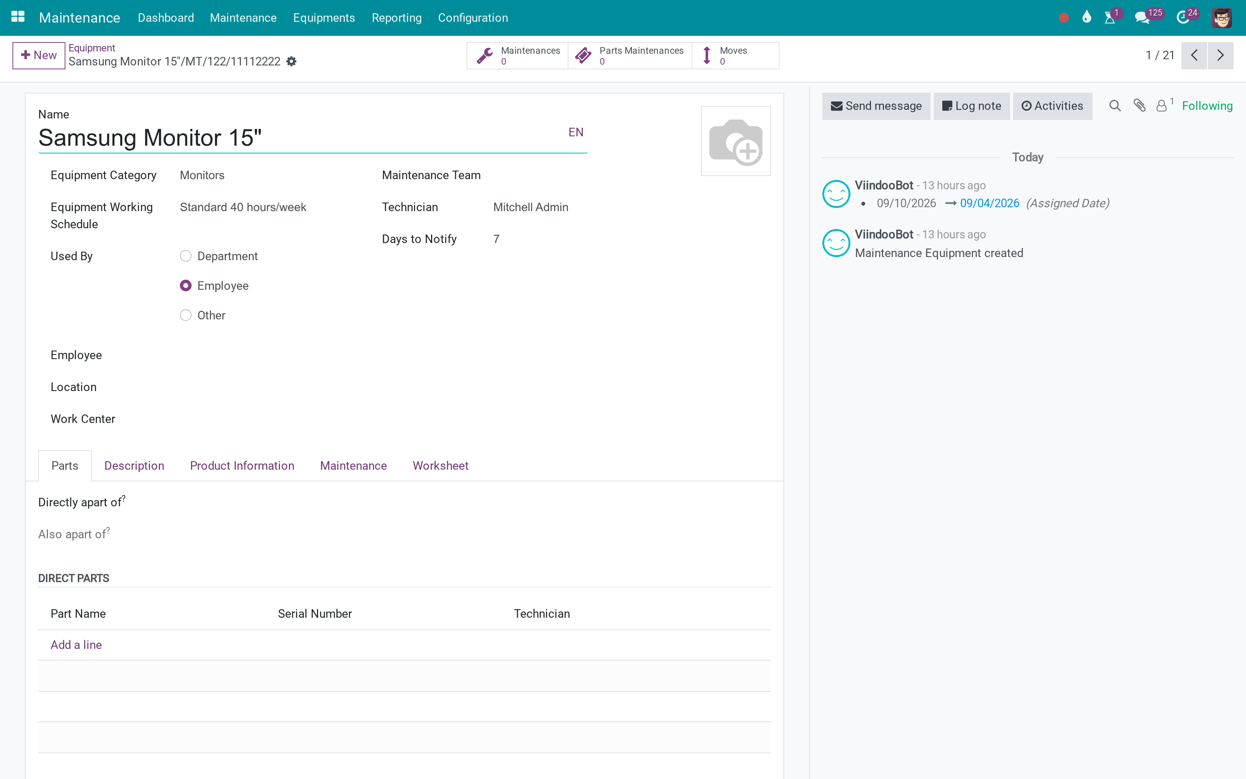Go to the next equipment record

point(1220,55)
